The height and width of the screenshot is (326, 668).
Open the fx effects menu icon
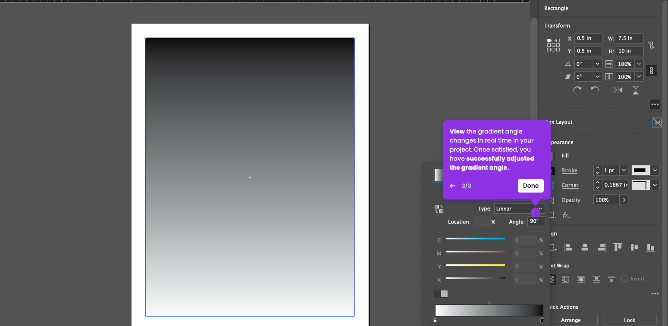pyautogui.click(x=566, y=215)
